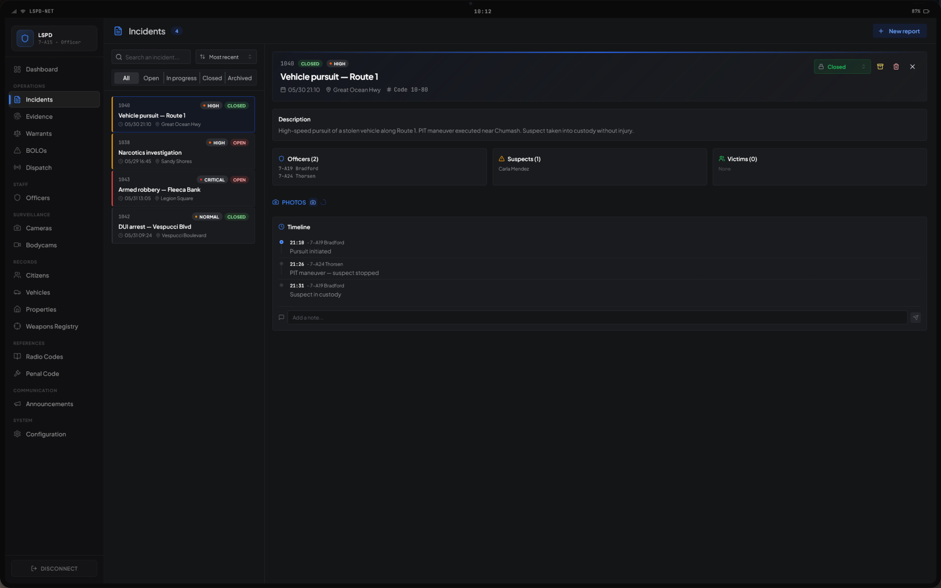941x588 pixels.
Task: Open the BOLOs section
Action: [54, 150]
